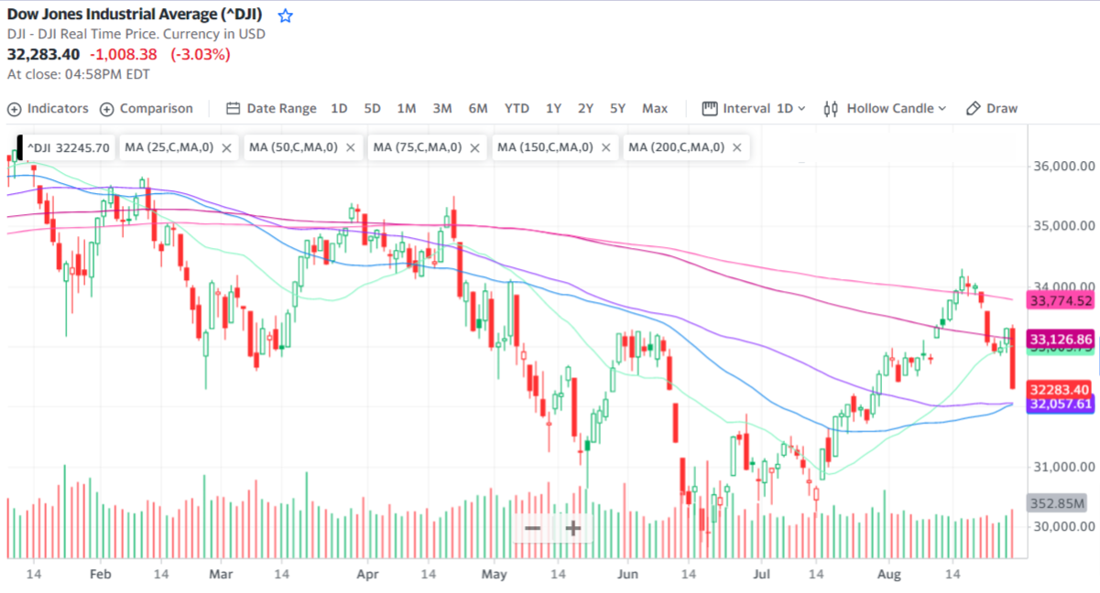The image size is (1100, 593).
Task: Remove the MA (200,C,MA,0) indicator
Action: coord(738,147)
